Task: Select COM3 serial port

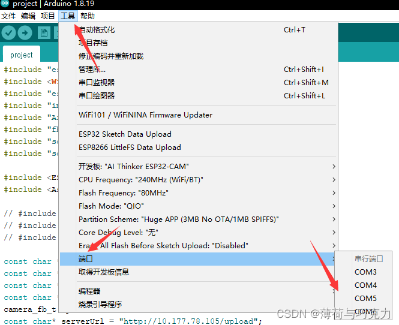Action: click(x=364, y=272)
